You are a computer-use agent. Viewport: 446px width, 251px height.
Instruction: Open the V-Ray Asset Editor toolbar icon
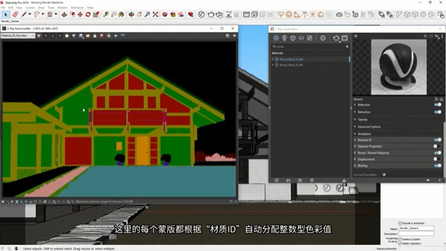pyautogui.click(x=201, y=14)
